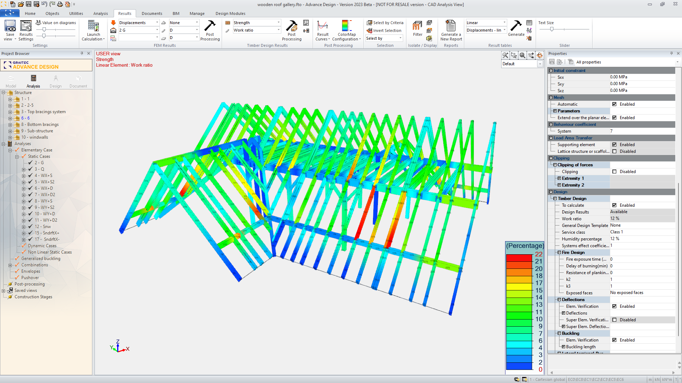Click the Launch Calculation icon
This screenshot has height=383, width=682.
click(x=93, y=26)
